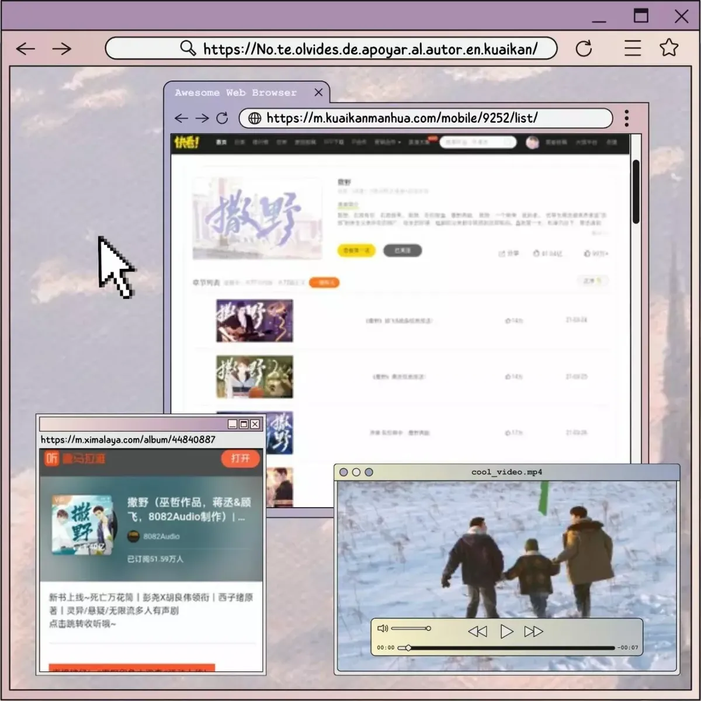Image resolution: width=701 pixels, height=701 pixels.
Task: Bookmark page with the star icon
Action: 669,47
